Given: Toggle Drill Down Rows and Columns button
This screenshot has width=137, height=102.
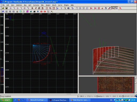Looking at the screenshot, I should point(116,8).
